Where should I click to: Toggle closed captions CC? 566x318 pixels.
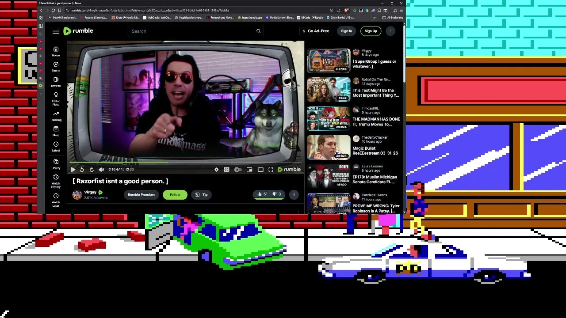[x=226, y=170]
